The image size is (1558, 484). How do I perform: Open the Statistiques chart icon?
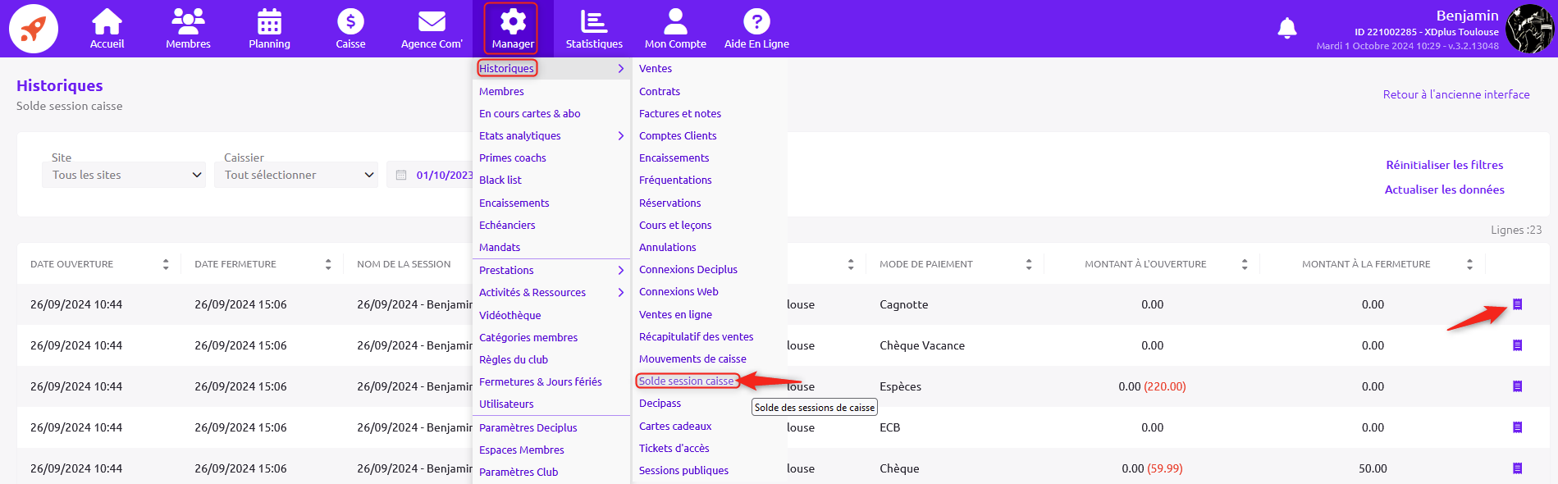pyautogui.click(x=593, y=23)
